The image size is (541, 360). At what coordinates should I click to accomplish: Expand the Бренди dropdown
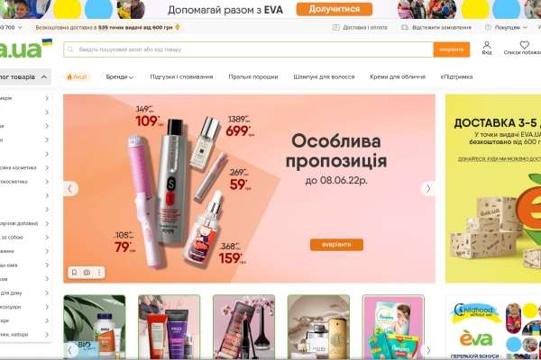(119, 76)
